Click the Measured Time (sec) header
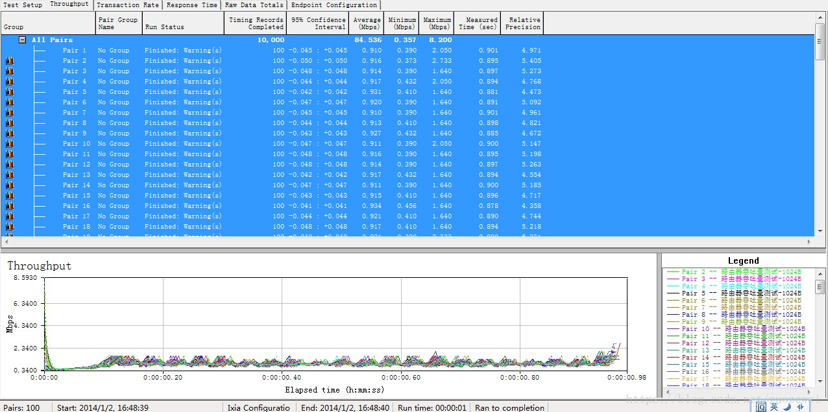This screenshot has width=828, height=412. 477,23
